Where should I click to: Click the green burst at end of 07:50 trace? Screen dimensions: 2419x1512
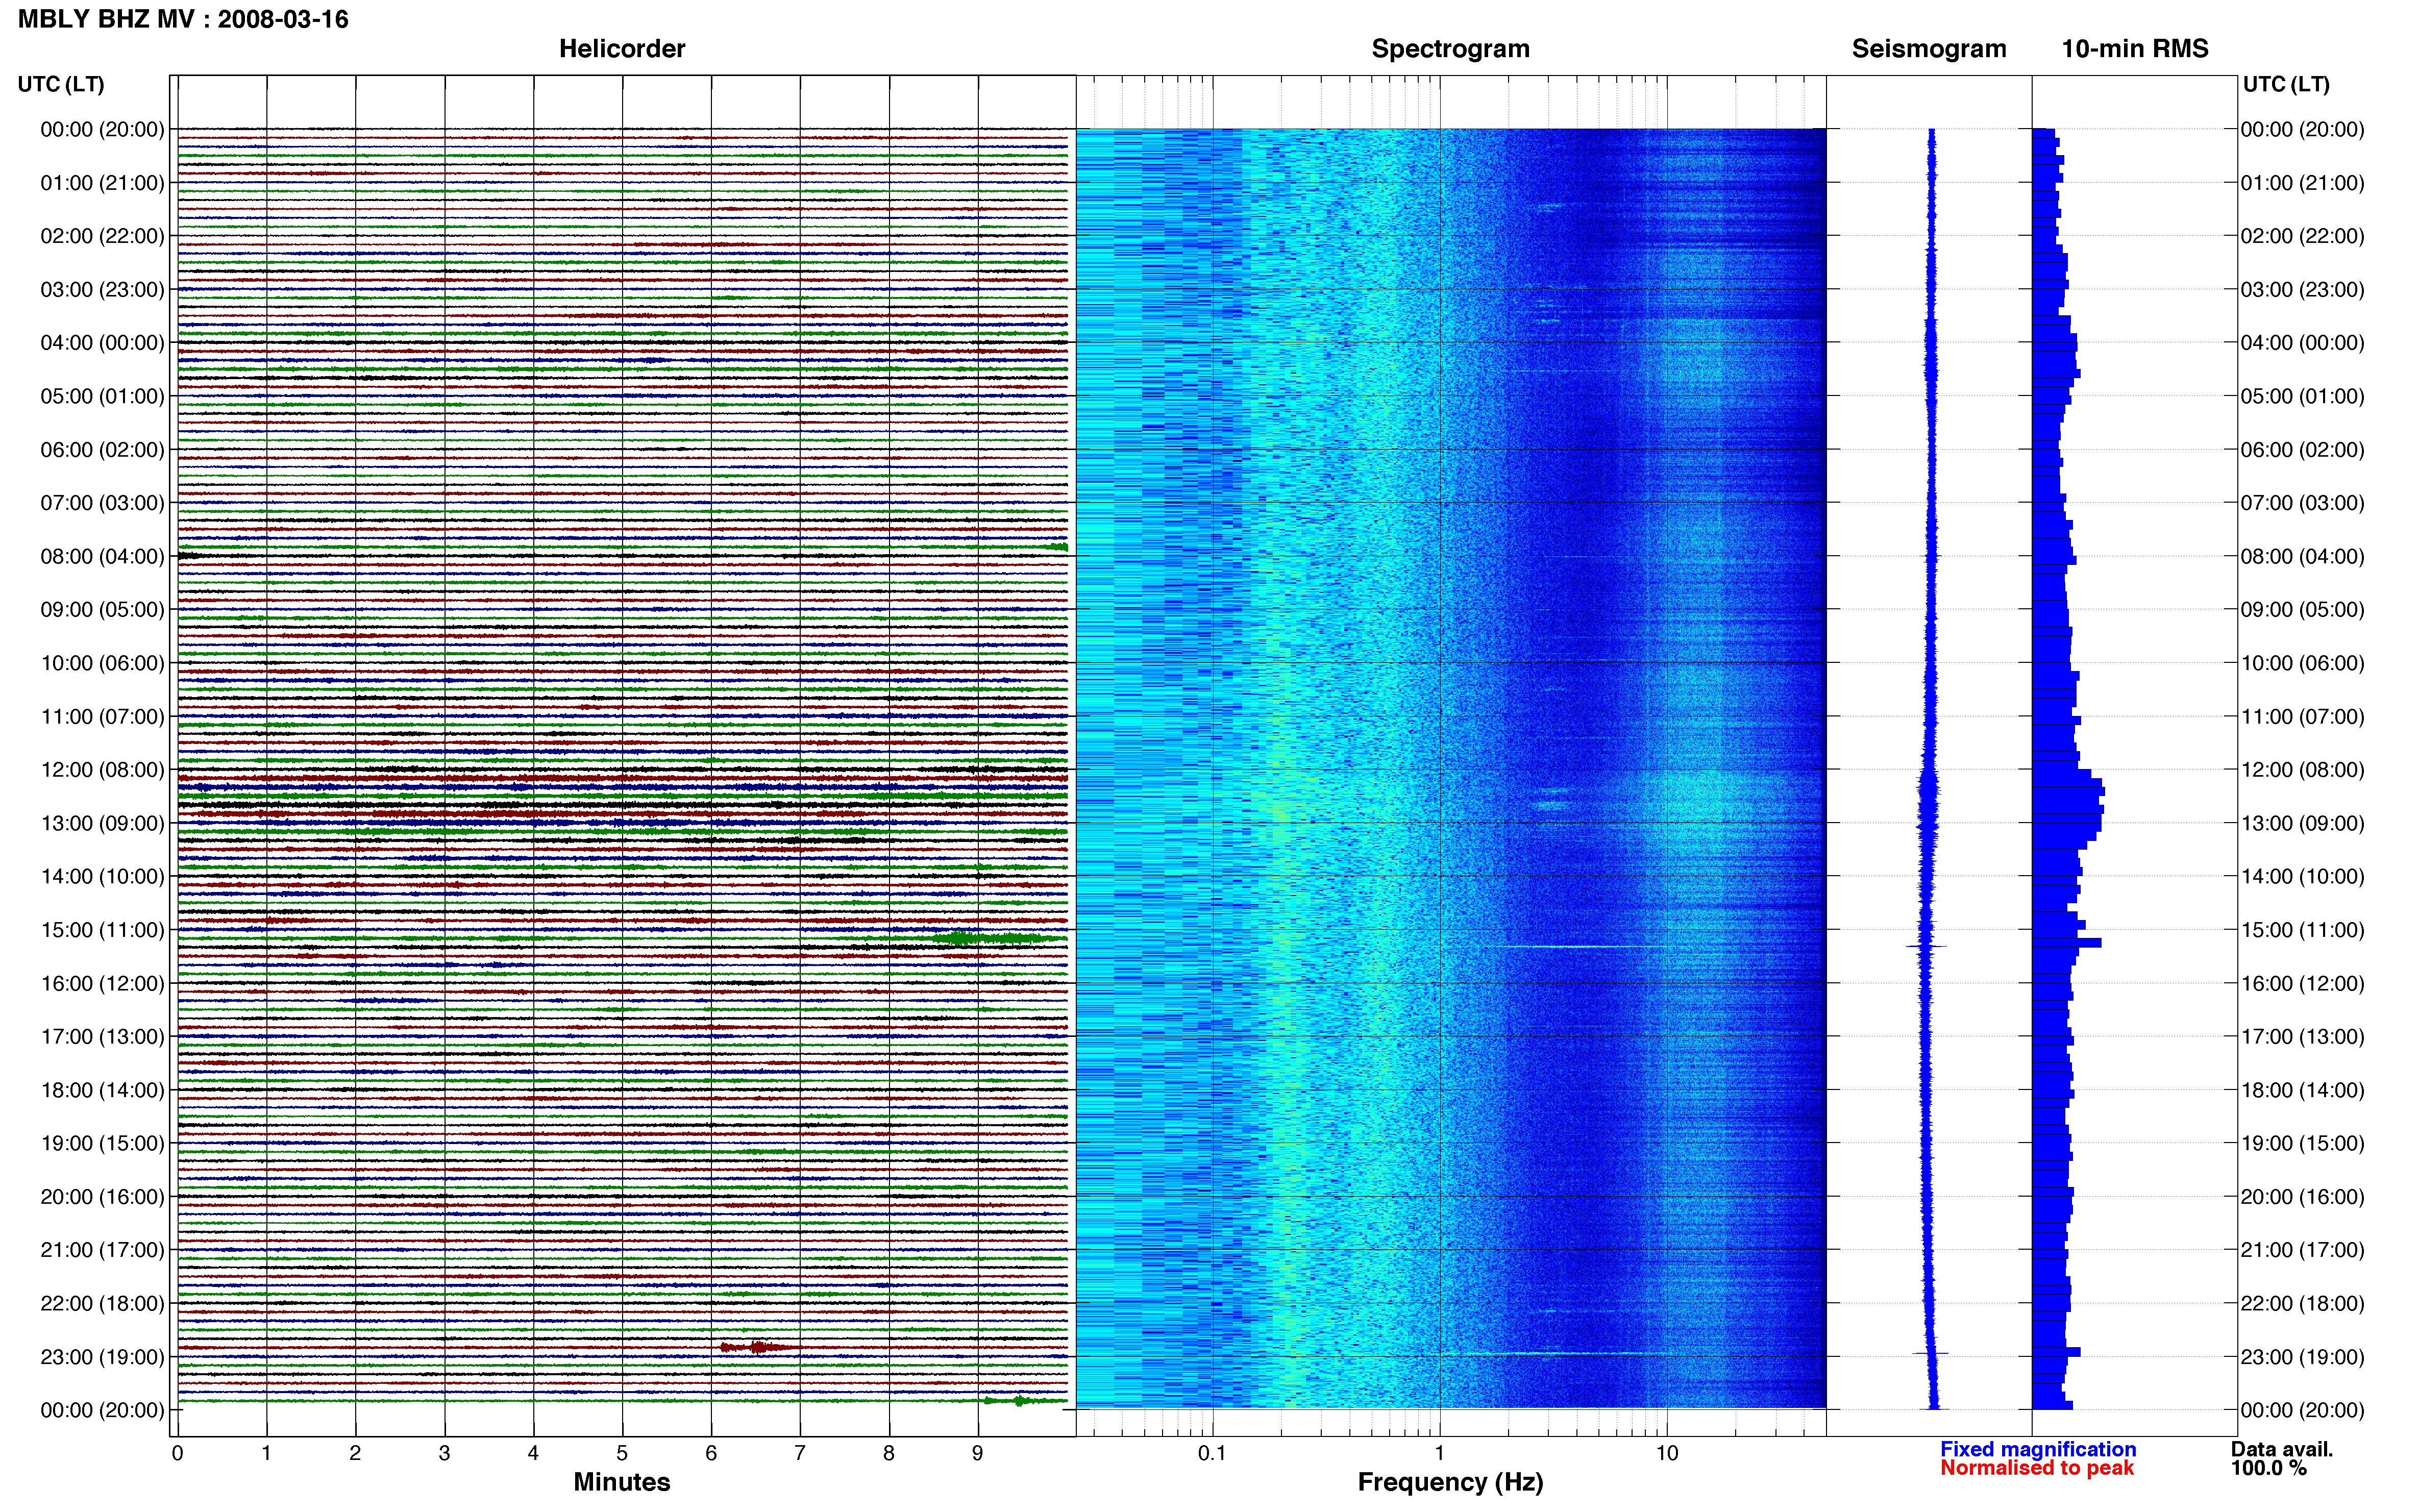pos(1056,546)
